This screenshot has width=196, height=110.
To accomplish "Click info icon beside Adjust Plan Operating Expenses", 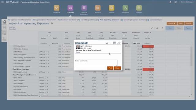I will tap(52, 24).
